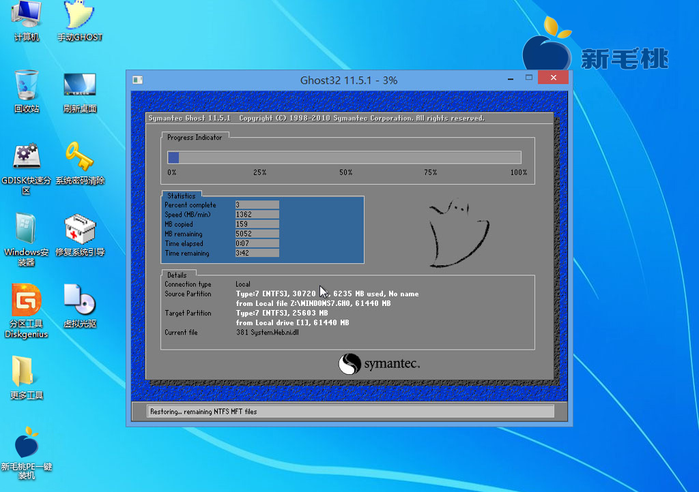Viewport: 699px width, 492px height.
Task: Click current file 381 System.Web.ni.dll
Action: [268, 333]
